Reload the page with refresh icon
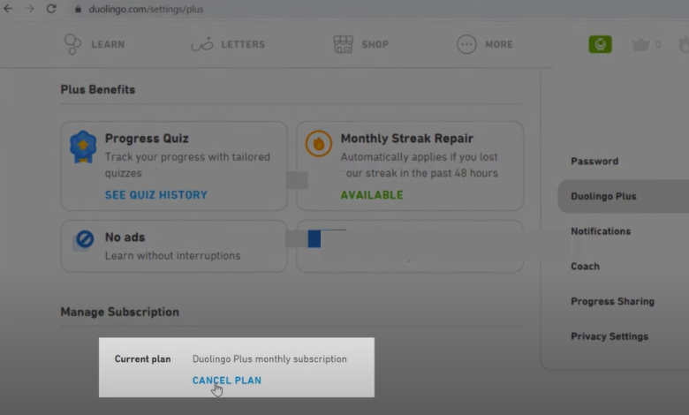This screenshot has height=415, width=689. tap(51, 9)
